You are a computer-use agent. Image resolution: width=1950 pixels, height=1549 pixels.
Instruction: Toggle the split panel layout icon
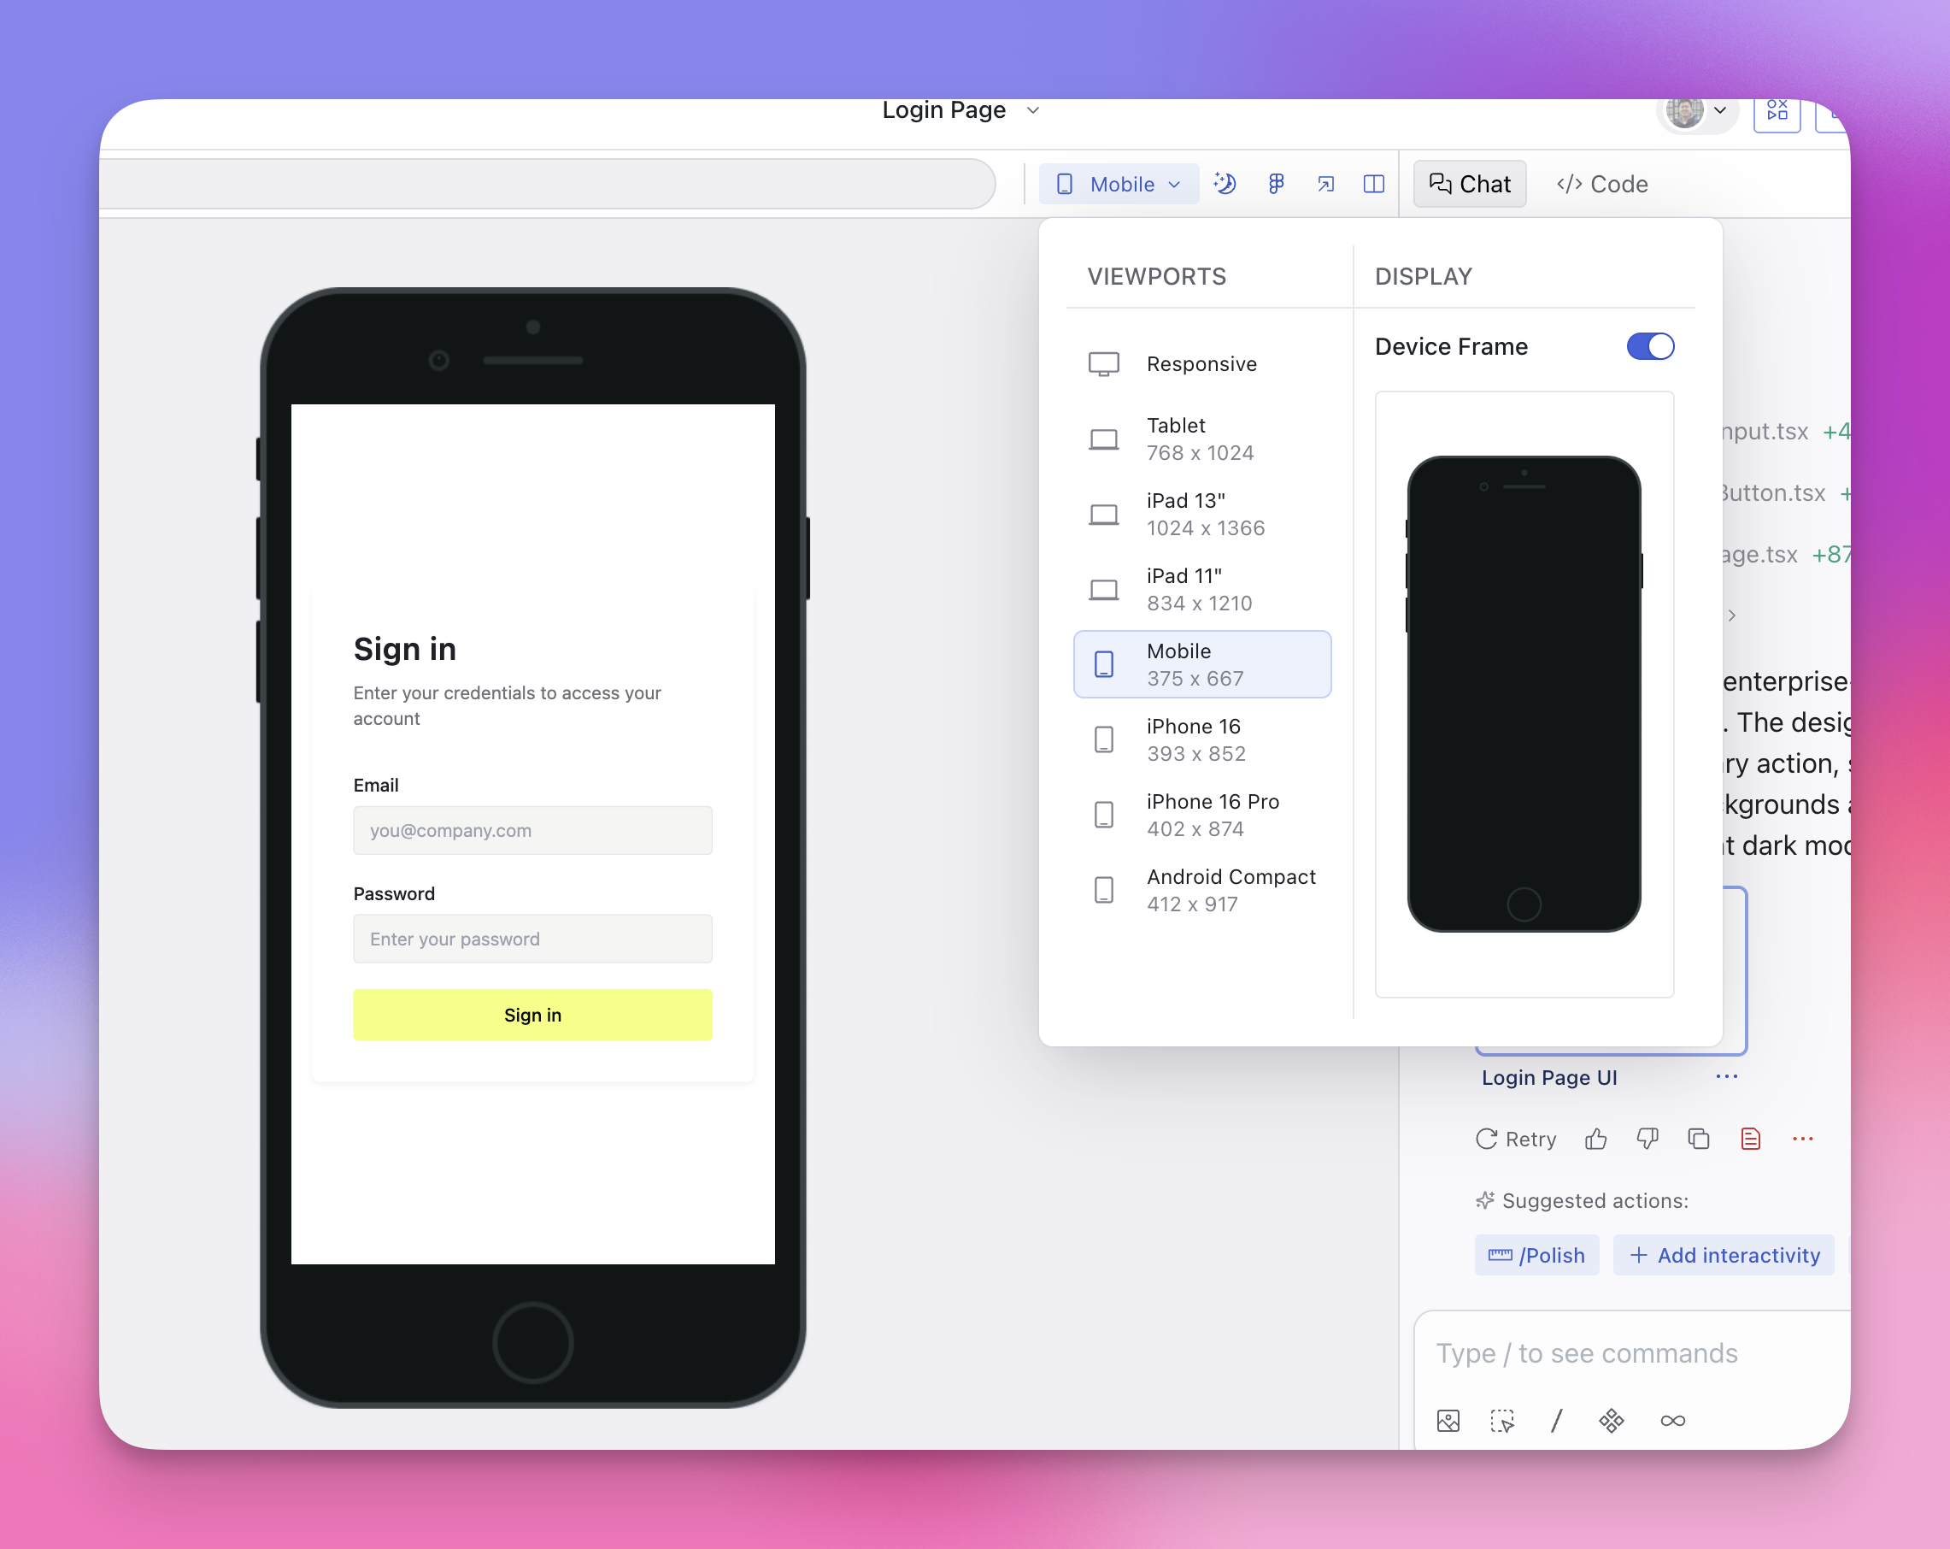pos(1373,184)
